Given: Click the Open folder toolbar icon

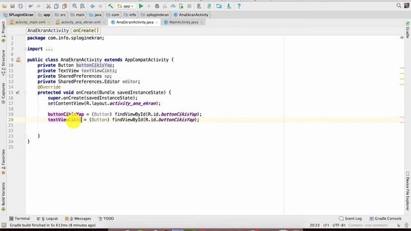Looking at the screenshot, I should tap(4, 6).
